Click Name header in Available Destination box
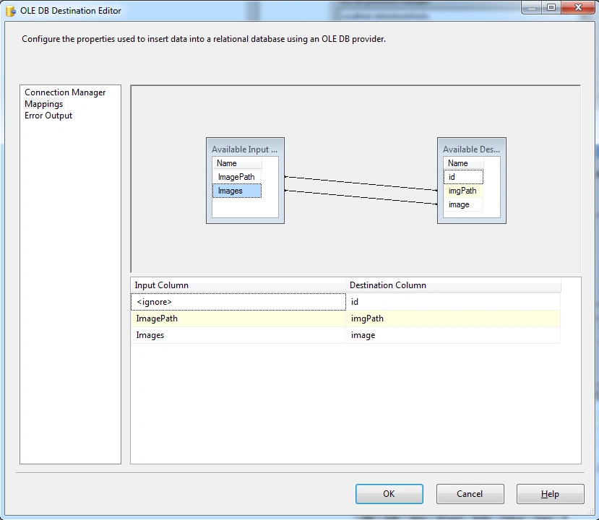599x520 pixels. [x=463, y=163]
